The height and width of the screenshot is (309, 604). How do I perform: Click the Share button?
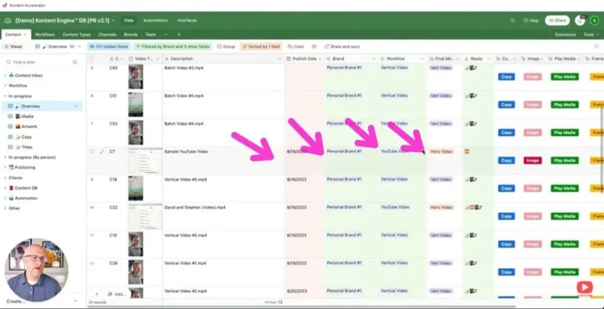coord(557,21)
